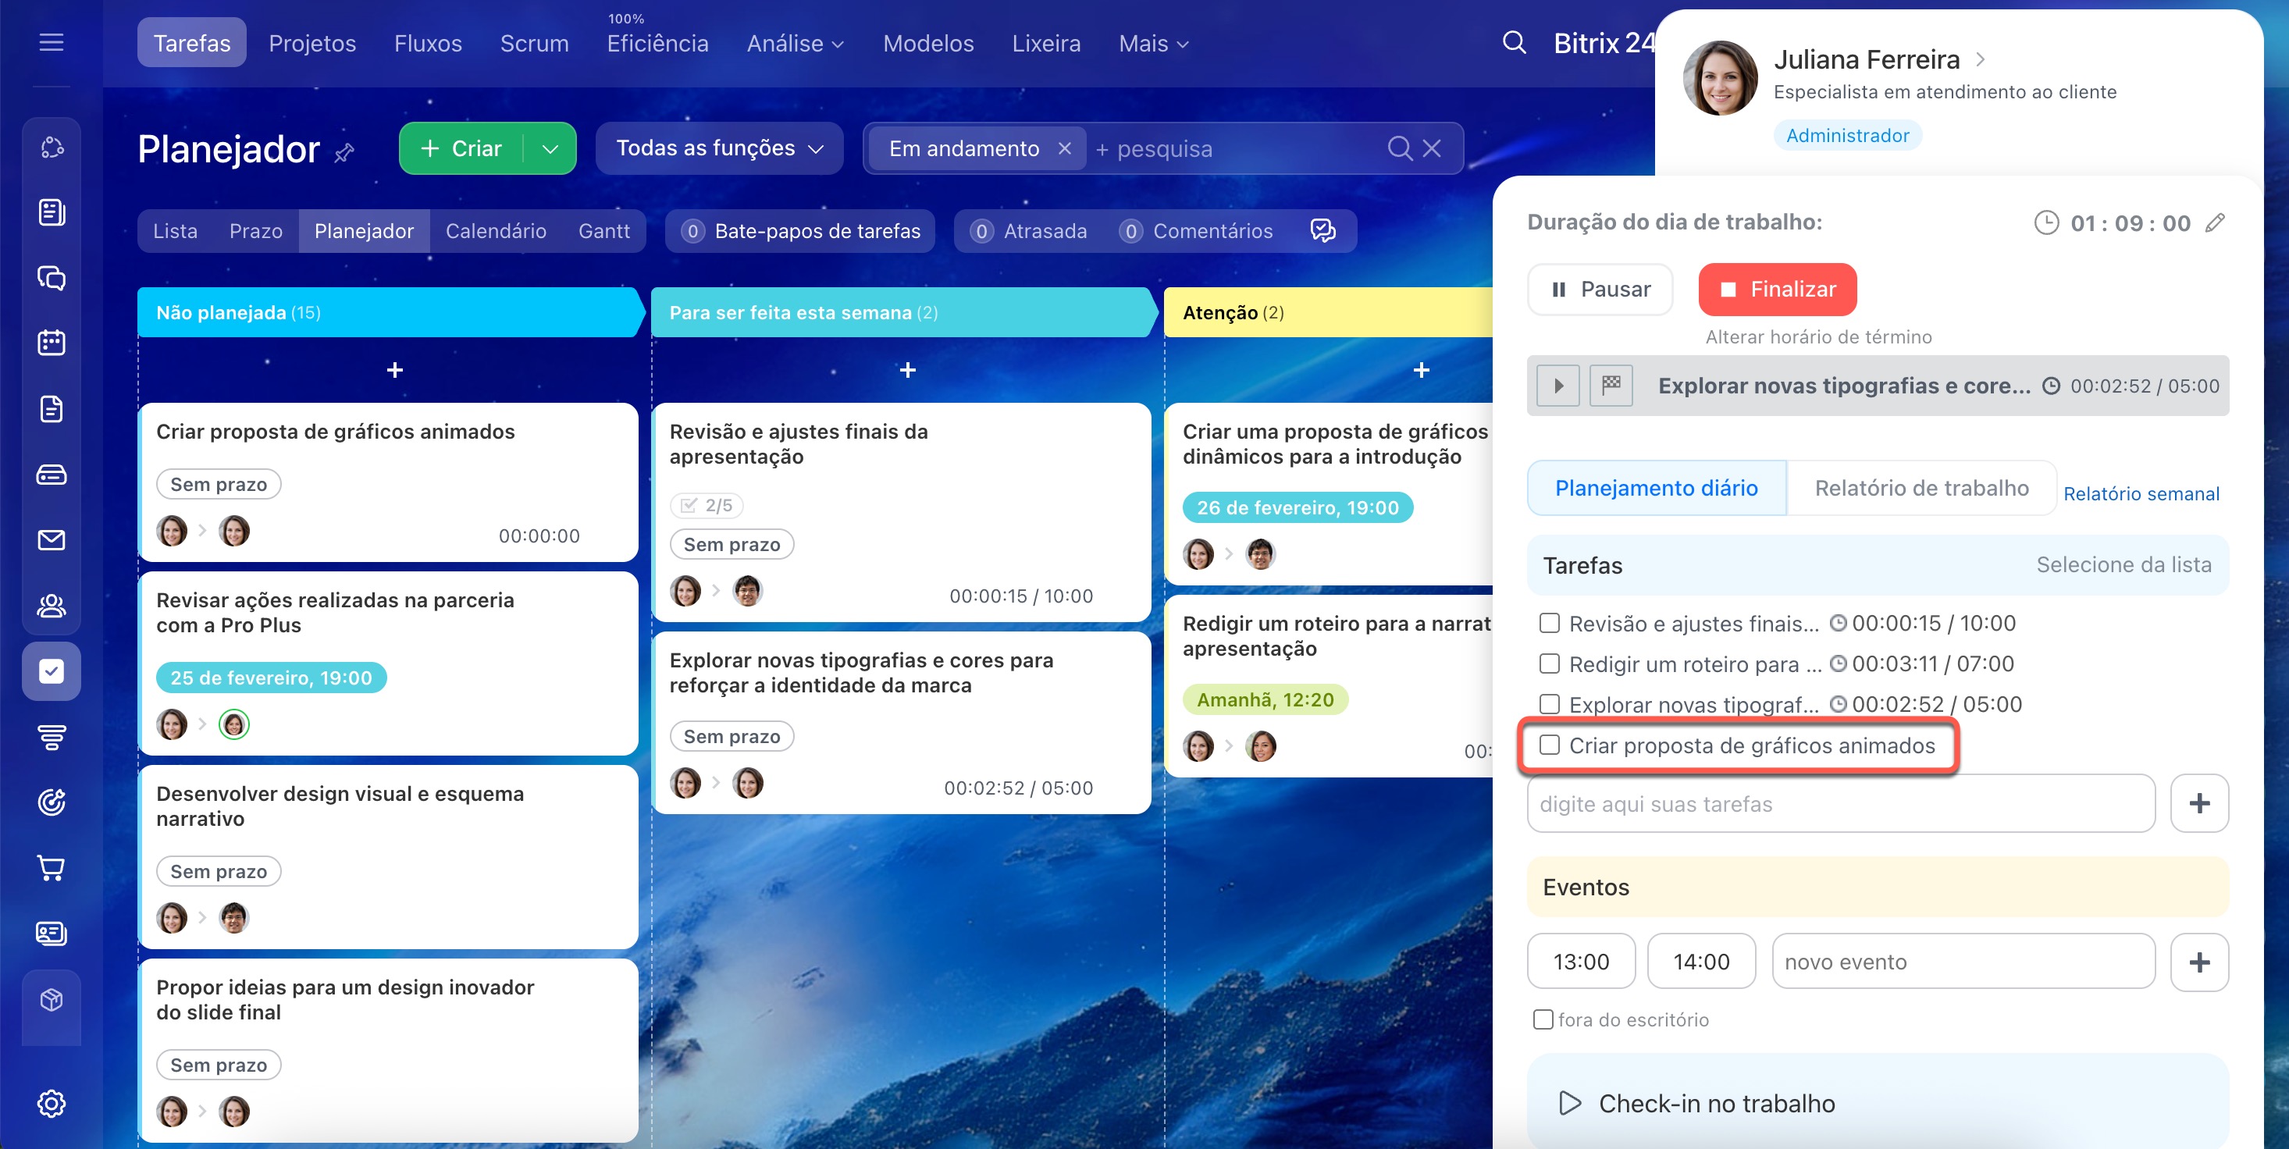Click the pencil icon to edit workday duration

click(2216, 223)
